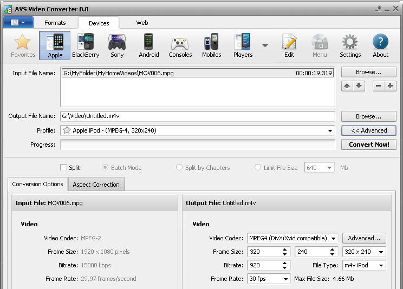Open the Favorites star category

click(23, 45)
